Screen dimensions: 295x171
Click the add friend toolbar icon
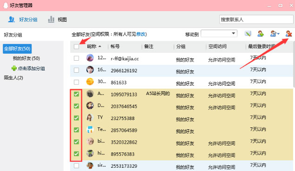[261, 34]
